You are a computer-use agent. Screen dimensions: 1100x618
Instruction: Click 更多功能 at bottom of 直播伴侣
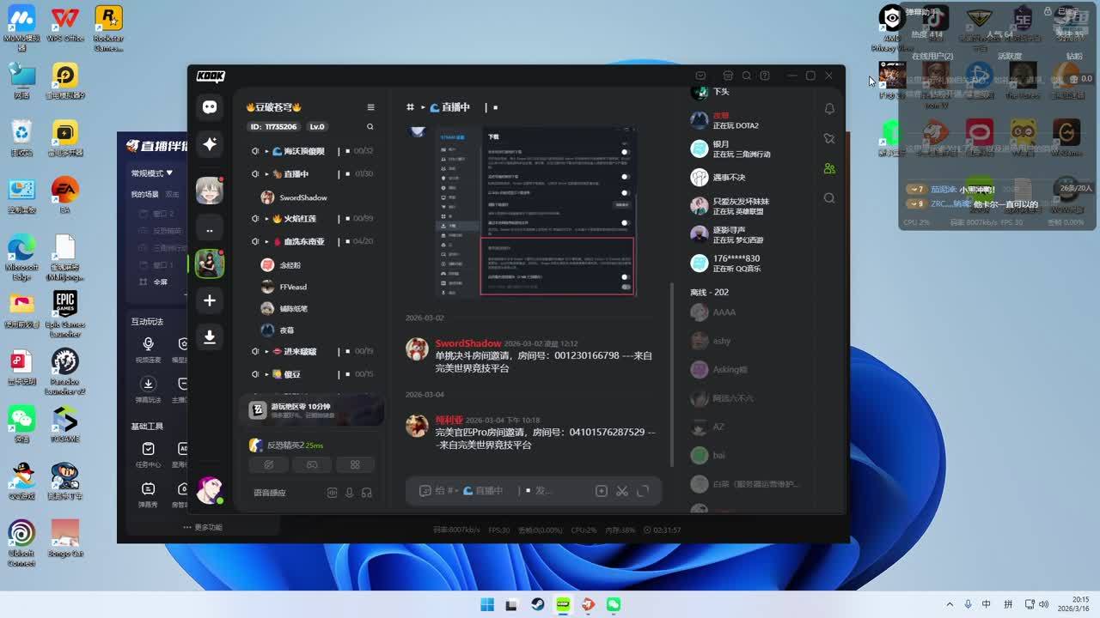click(x=203, y=527)
